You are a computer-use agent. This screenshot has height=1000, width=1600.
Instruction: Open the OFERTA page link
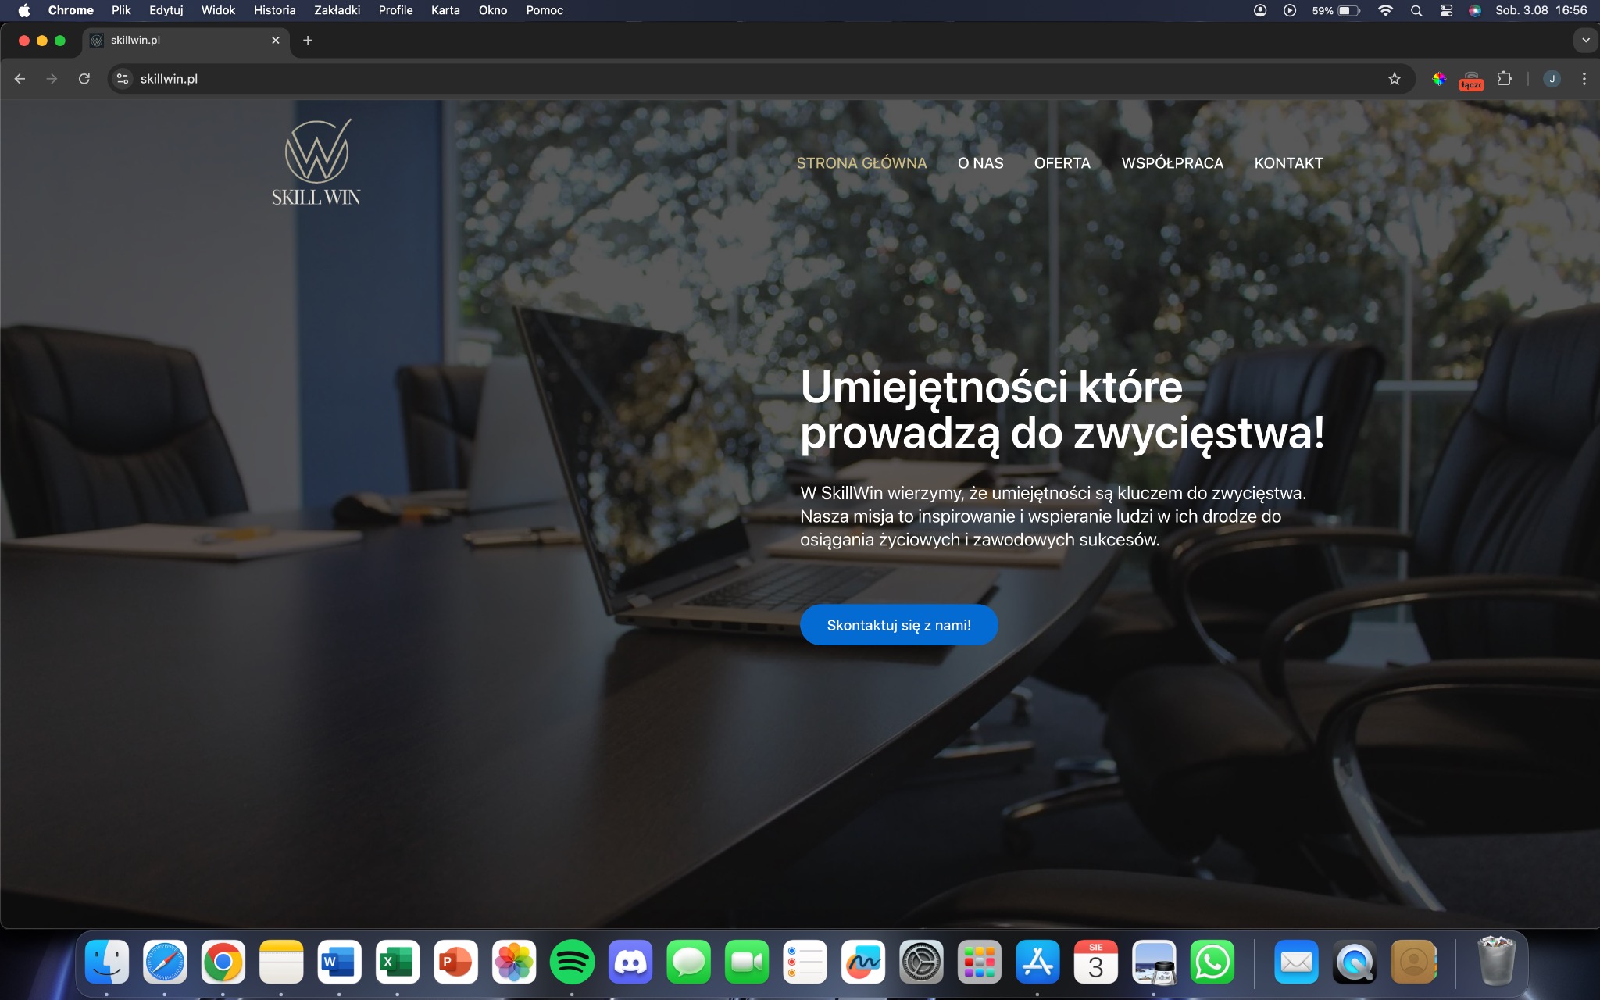click(x=1062, y=162)
